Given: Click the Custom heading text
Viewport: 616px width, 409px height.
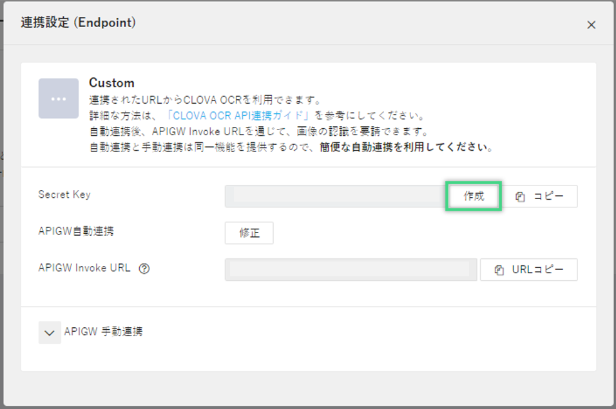Looking at the screenshot, I should [111, 83].
